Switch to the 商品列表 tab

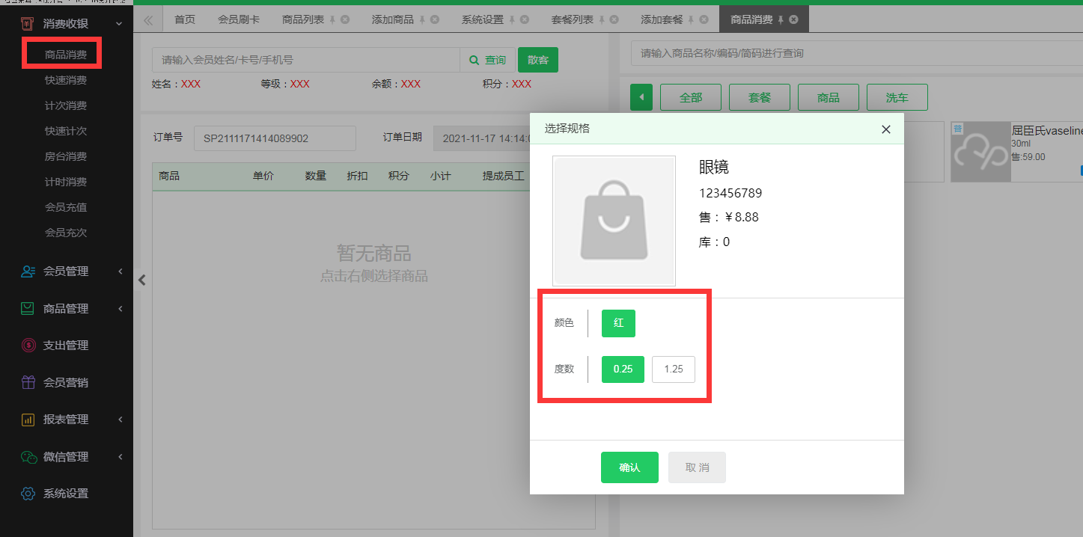point(303,19)
